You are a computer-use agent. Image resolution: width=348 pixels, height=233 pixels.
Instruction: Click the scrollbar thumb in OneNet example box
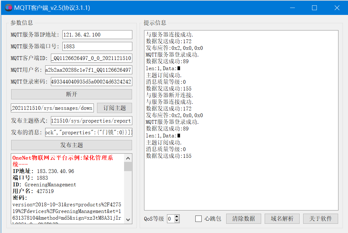128,167
